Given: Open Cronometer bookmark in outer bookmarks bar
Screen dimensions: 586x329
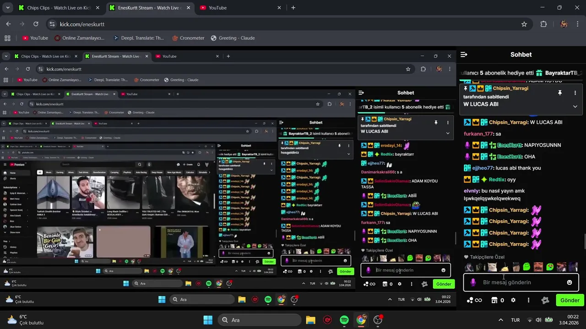Looking at the screenshot, I should [x=188, y=38].
